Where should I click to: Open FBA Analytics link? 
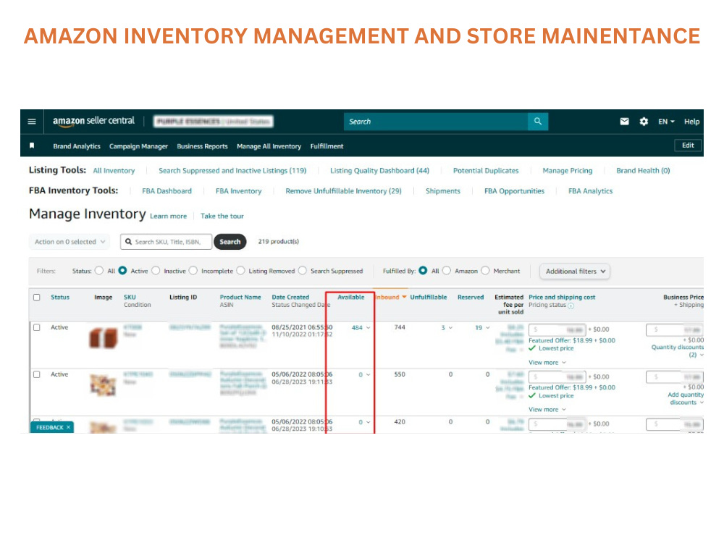[x=591, y=190]
